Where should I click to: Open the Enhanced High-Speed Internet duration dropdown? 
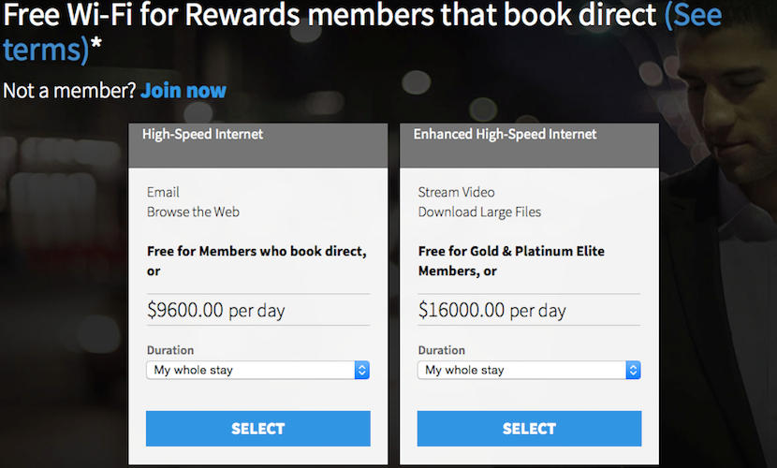[x=520, y=371]
